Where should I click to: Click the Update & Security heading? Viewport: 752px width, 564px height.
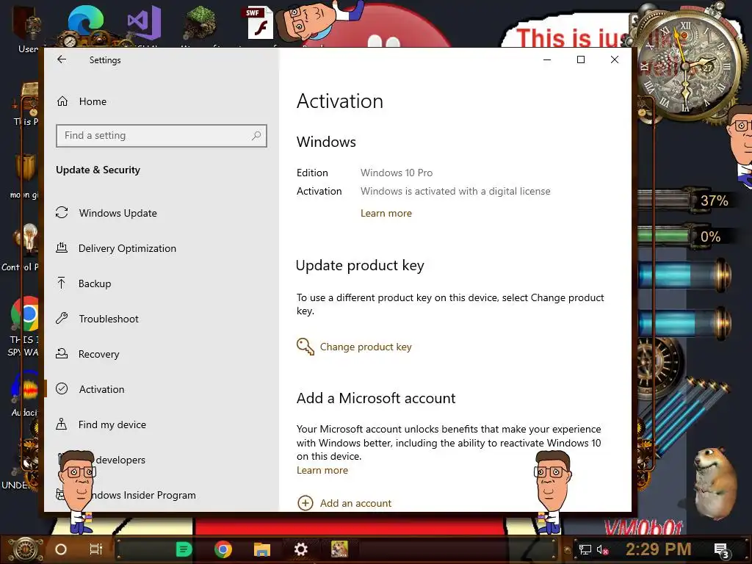[x=98, y=170]
